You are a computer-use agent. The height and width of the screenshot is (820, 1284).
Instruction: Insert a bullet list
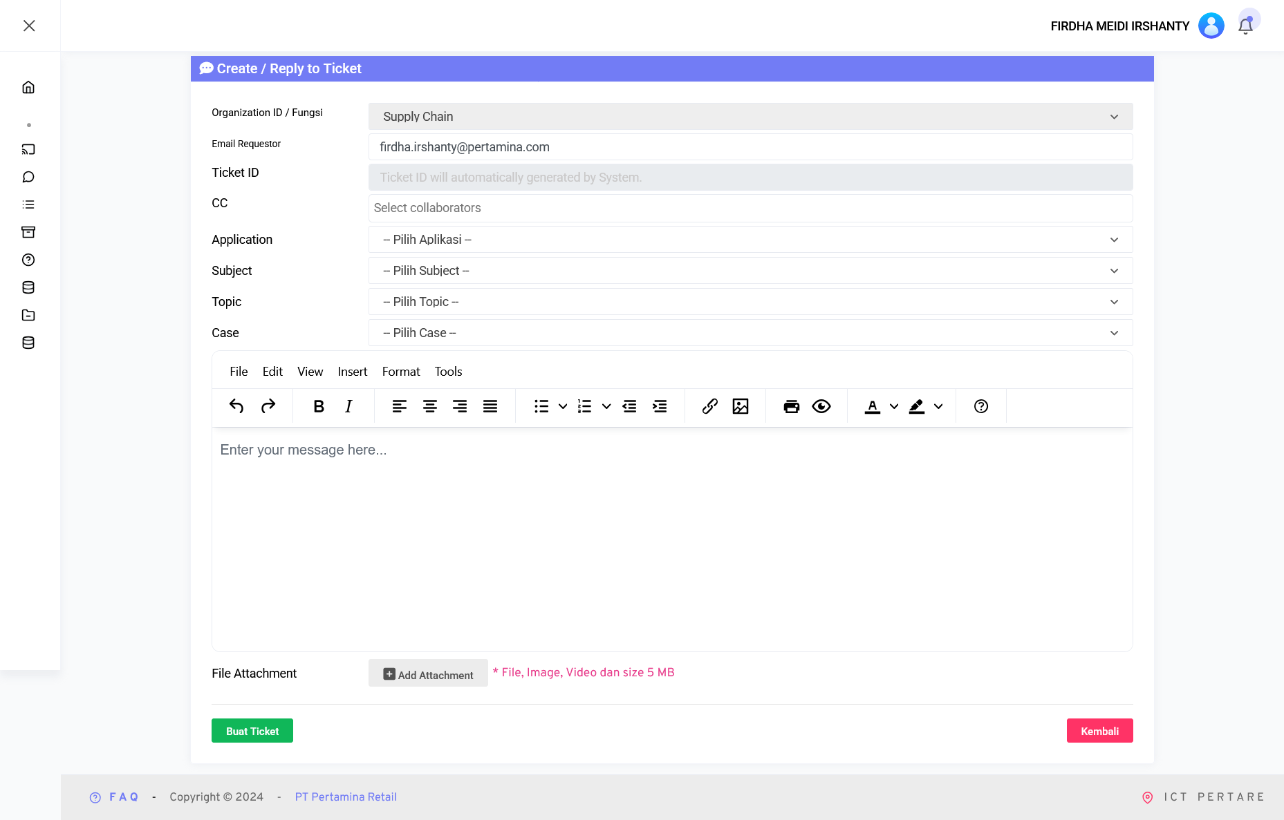[541, 406]
